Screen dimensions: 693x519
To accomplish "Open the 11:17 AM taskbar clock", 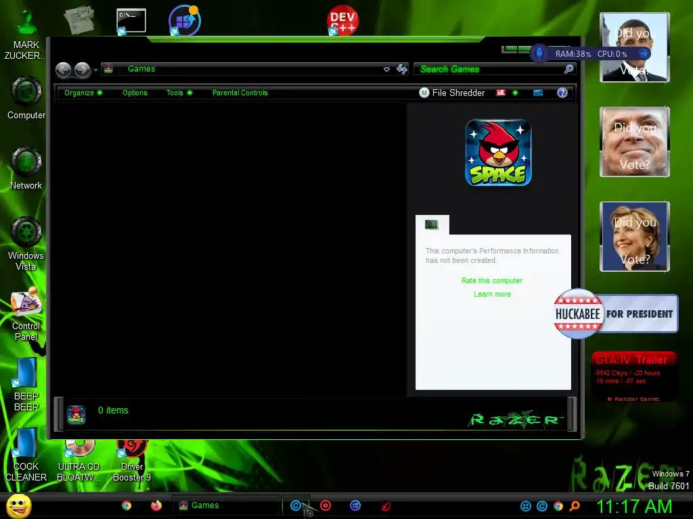I will [x=633, y=507].
